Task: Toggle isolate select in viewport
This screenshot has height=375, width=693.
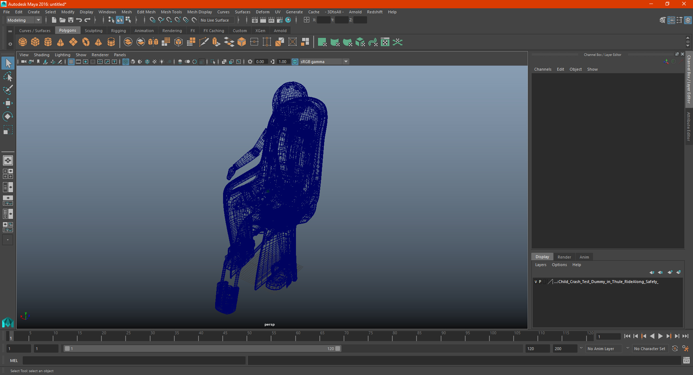Action: (213, 62)
